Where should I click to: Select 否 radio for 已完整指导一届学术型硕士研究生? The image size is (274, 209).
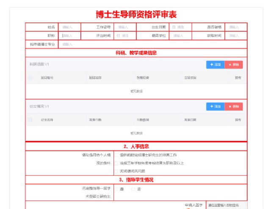[133, 189]
